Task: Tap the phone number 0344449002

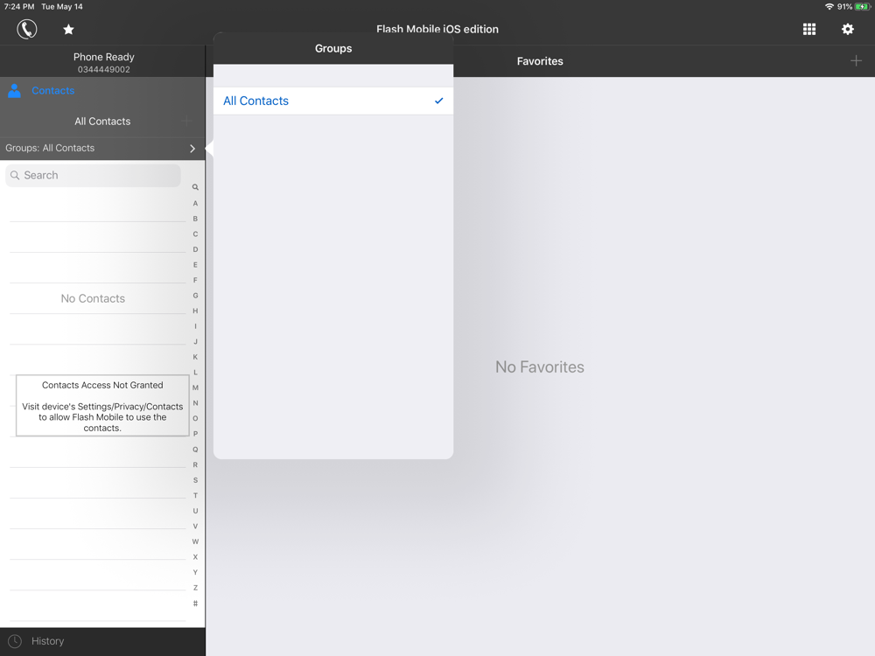Action: click(104, 70)
